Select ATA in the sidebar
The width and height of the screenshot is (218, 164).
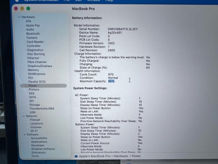[x=28, y=21]
